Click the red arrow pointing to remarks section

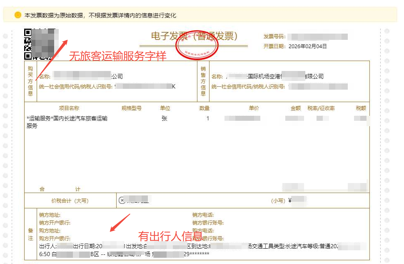pyautogui.click(x=120, y=222)
